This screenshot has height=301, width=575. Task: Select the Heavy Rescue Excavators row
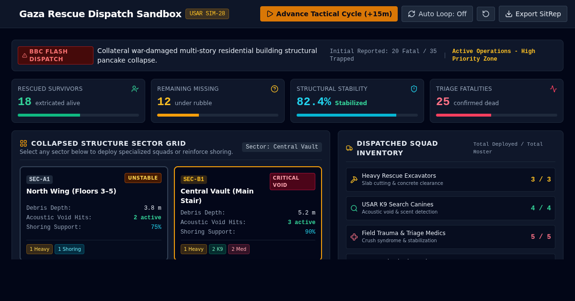(x=450, y=180)
